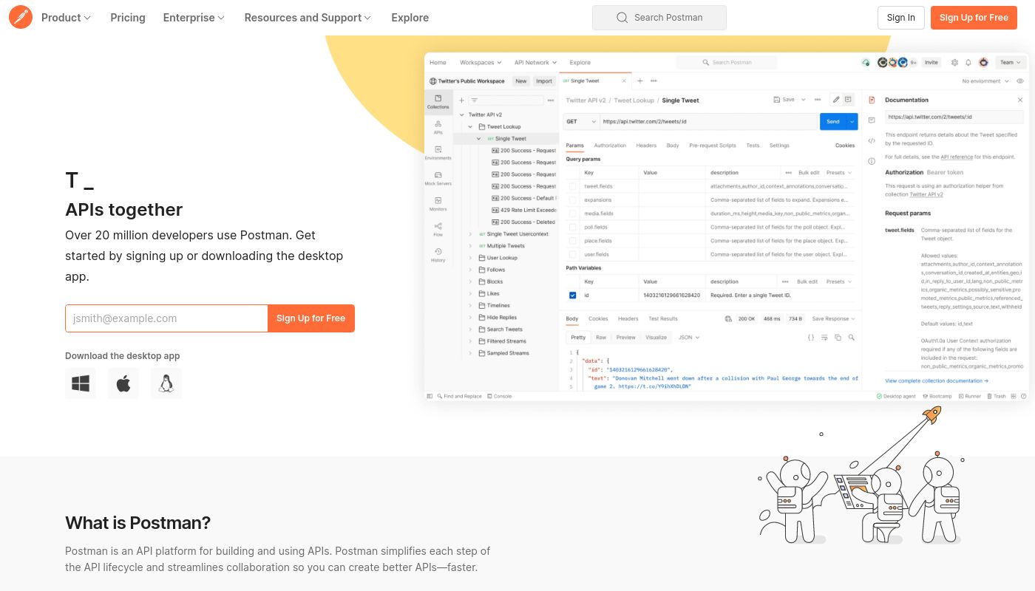1035x591 pixels.
Task: Check the poll.fields query param checkbox
Action: tap(572, 228)
